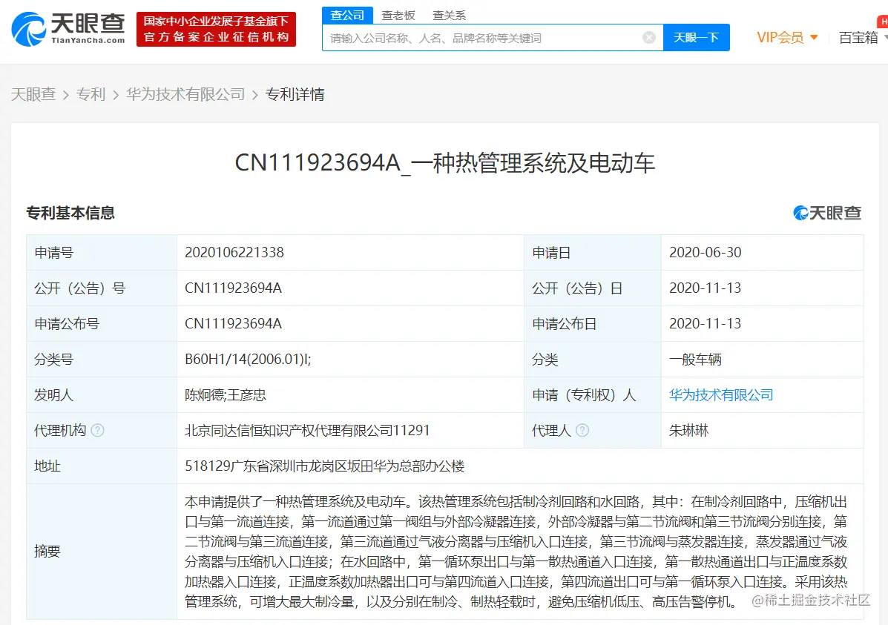Click the 发明人 row label
Image resolution: width=888 pixels, height=625 pixels.
(x=54, y=395)
